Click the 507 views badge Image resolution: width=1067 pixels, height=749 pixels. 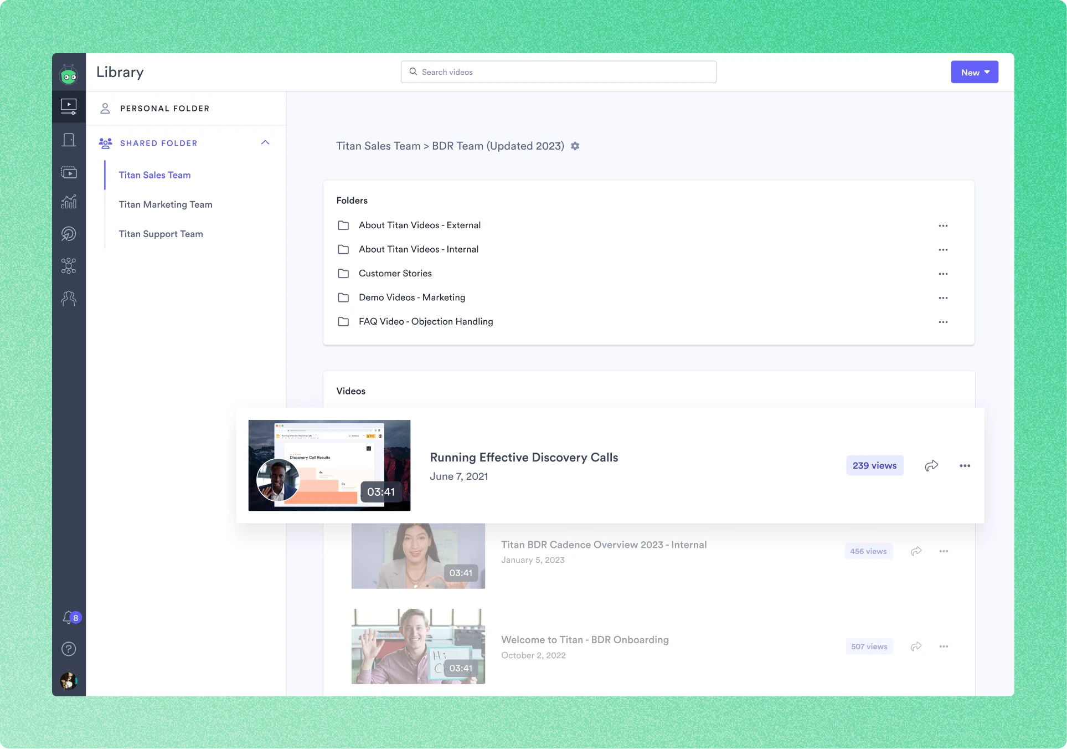pyautogui.click(x=869, y=647)
